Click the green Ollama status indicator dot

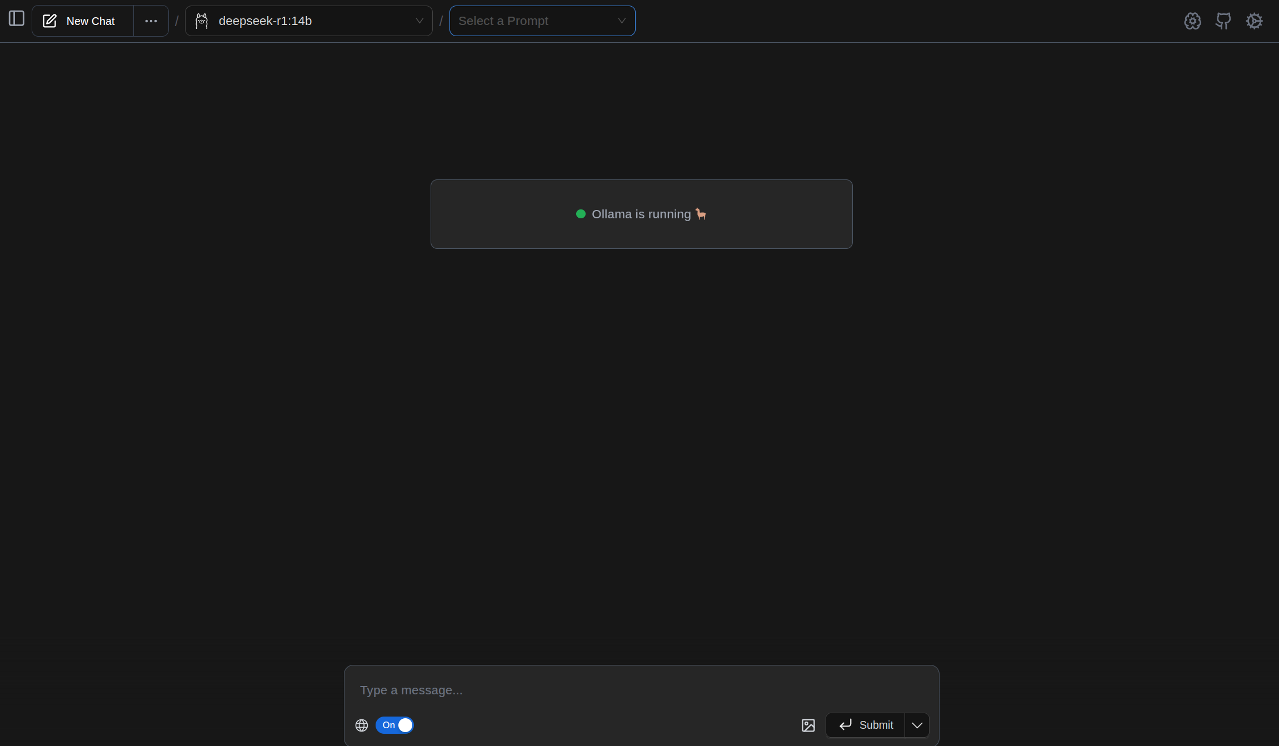tap(581, 214)
